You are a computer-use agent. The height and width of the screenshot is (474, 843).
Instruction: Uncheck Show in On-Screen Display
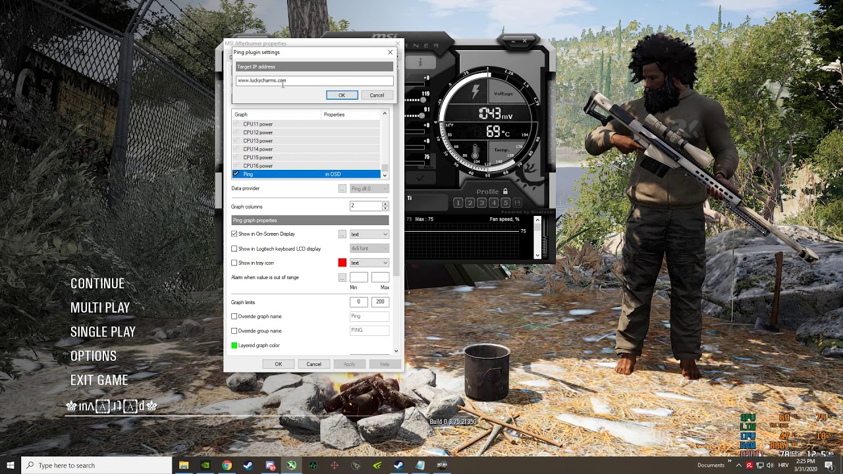coord(234,234)
